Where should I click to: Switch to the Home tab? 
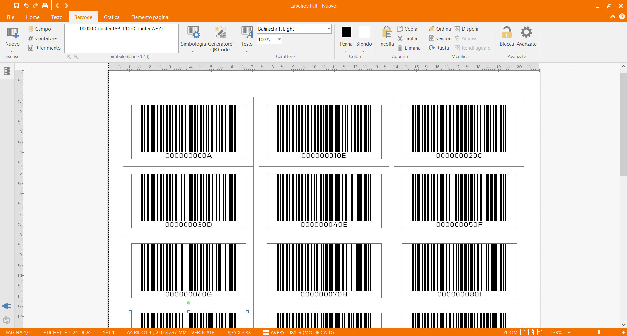pos(33,17)
